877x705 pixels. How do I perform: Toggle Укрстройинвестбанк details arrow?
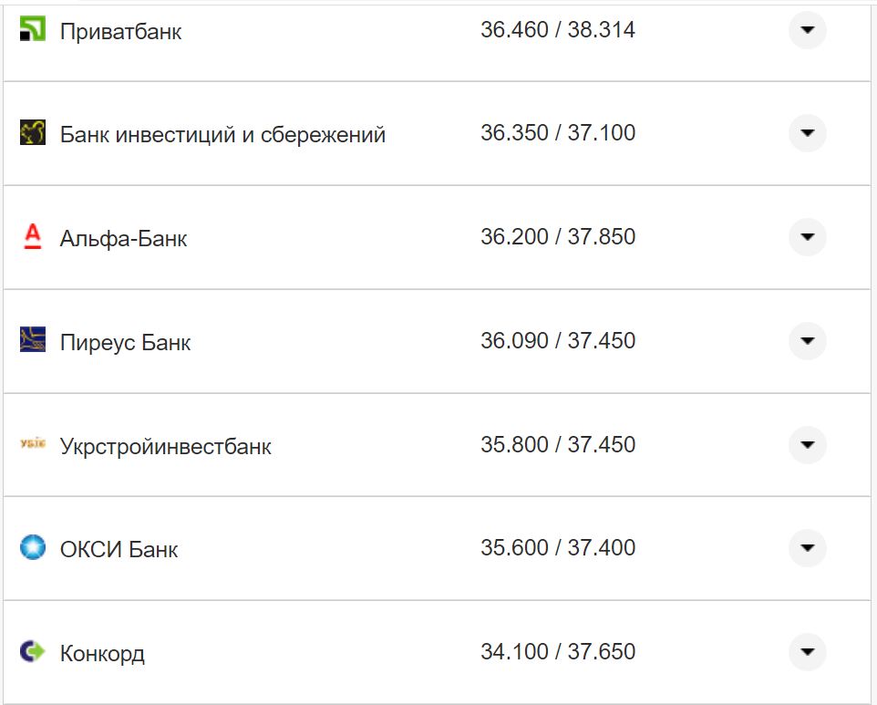807,445
